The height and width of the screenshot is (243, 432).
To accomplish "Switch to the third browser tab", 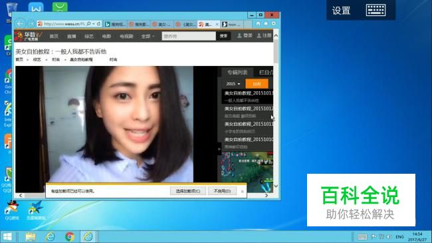I will tap(163, 25).
